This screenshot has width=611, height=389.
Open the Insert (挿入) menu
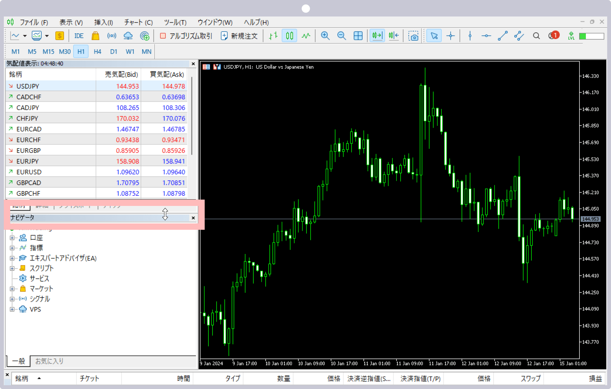[103, 22]
